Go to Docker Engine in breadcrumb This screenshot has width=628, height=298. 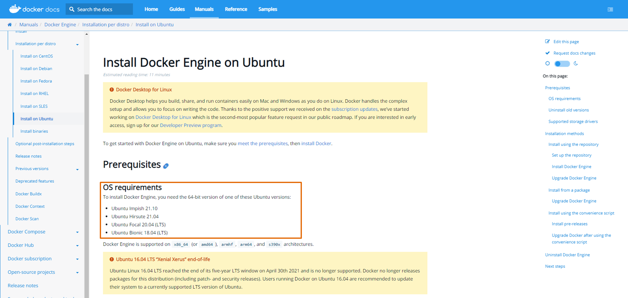60,25
